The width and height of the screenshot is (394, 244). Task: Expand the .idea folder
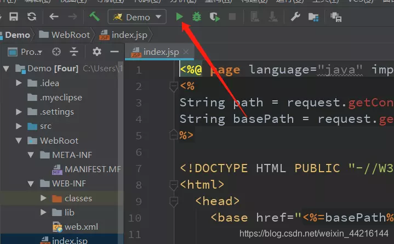[x=19, y=83]
